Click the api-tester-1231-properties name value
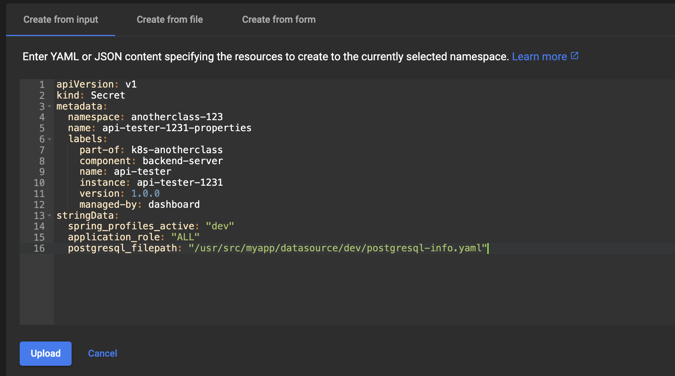The height and width of the screenshot is (376, 675). pos(177,128)
